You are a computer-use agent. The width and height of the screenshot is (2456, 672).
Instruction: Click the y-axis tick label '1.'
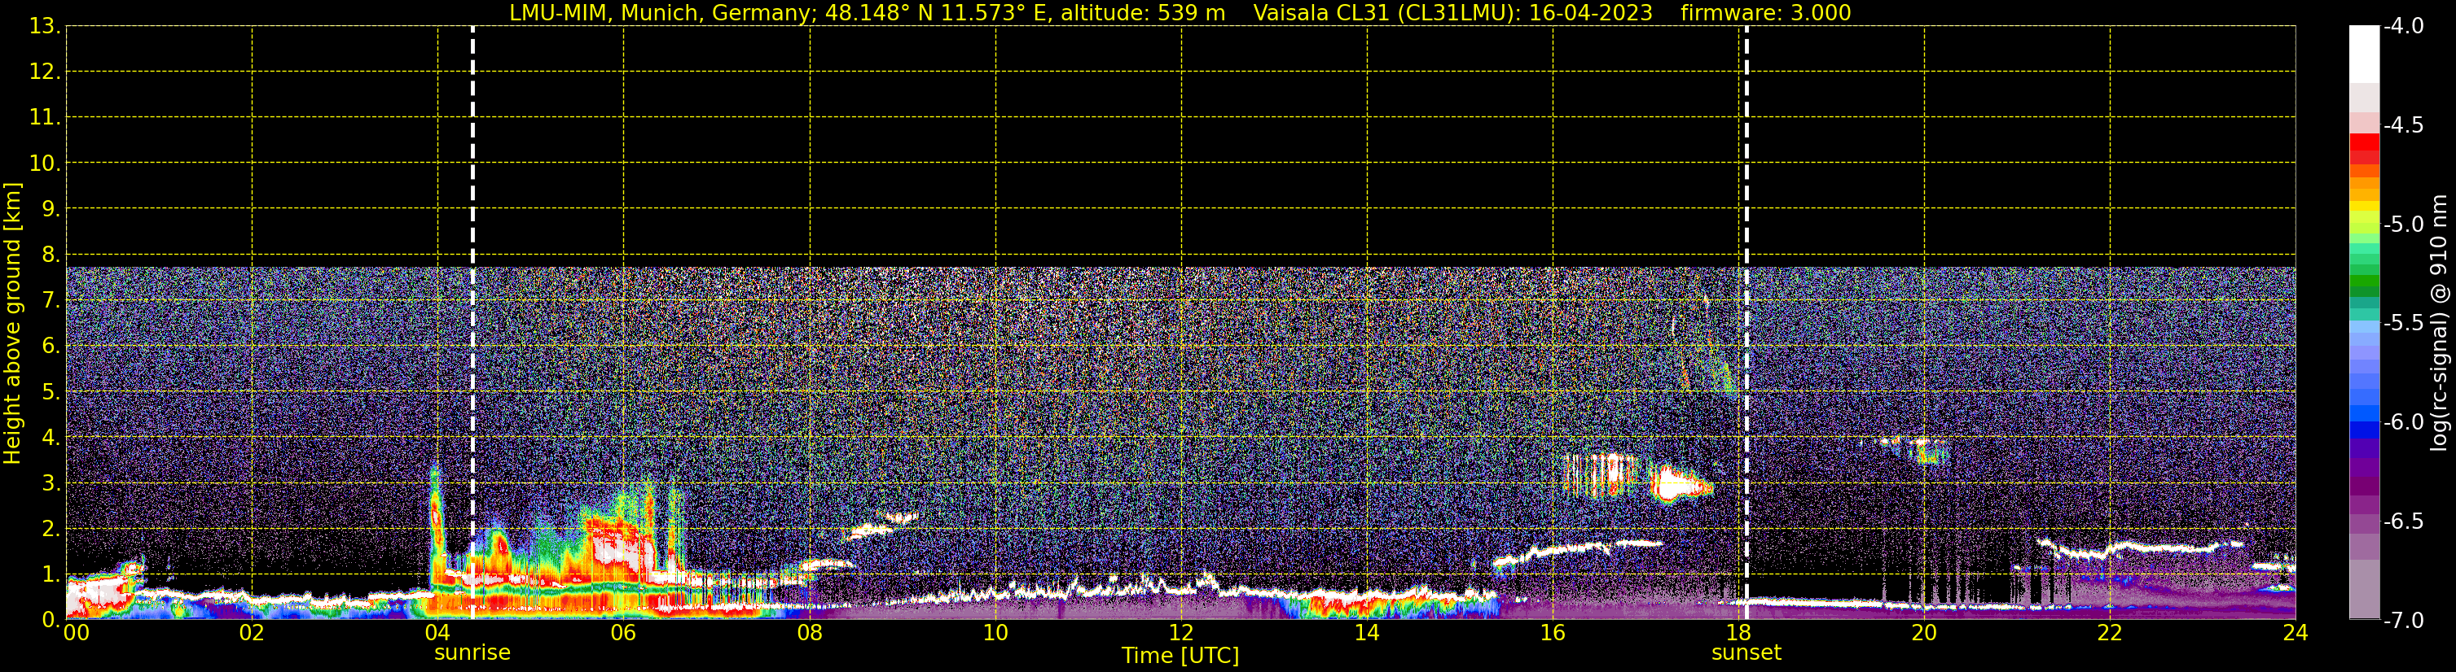pyautogui.click(x=51, y=575)
